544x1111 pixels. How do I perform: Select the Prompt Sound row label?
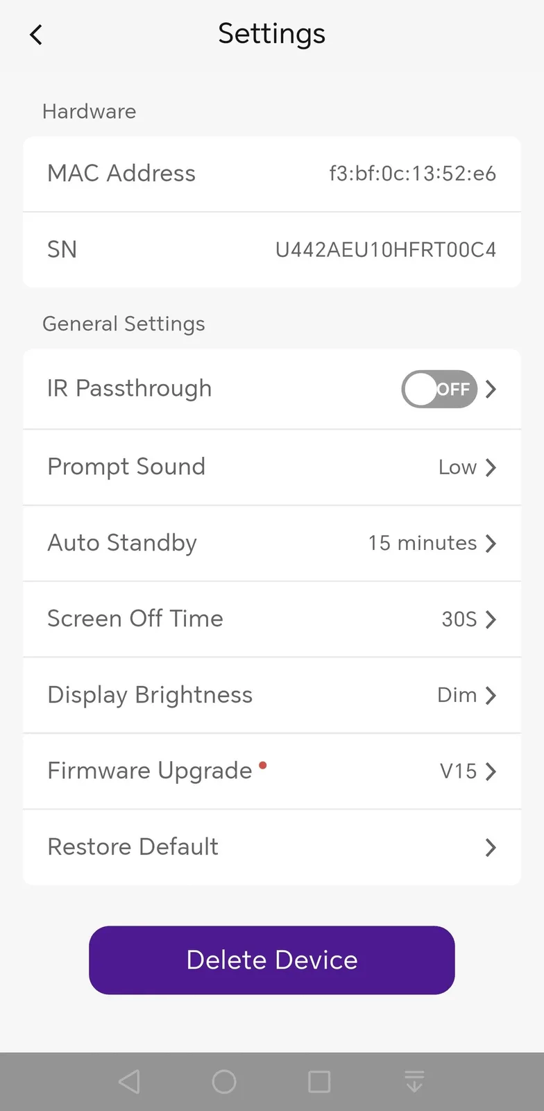coord(126,467)
